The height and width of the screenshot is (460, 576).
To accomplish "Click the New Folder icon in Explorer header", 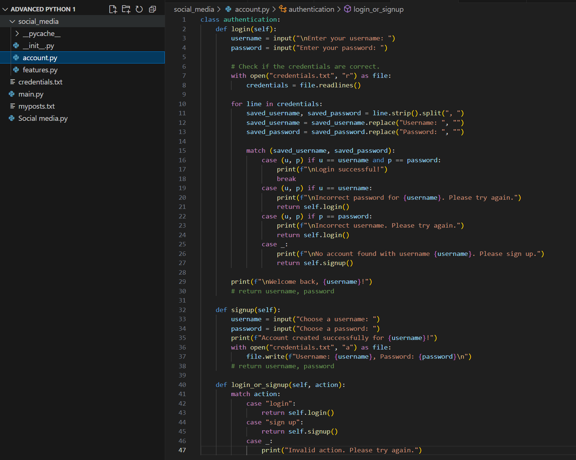I will 126,9.
